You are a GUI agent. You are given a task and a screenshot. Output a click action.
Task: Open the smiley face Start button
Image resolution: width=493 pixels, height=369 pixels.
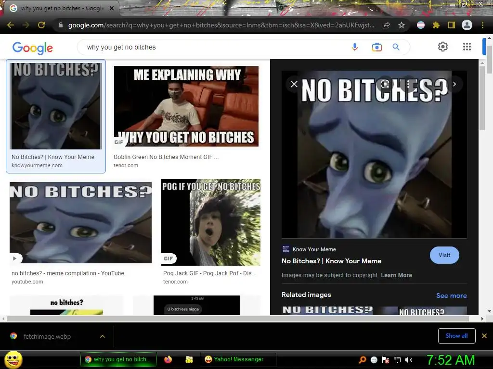point(13,359)
